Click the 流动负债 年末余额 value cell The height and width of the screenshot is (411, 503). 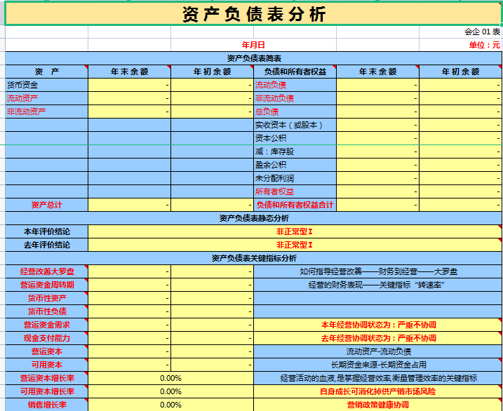377,85
